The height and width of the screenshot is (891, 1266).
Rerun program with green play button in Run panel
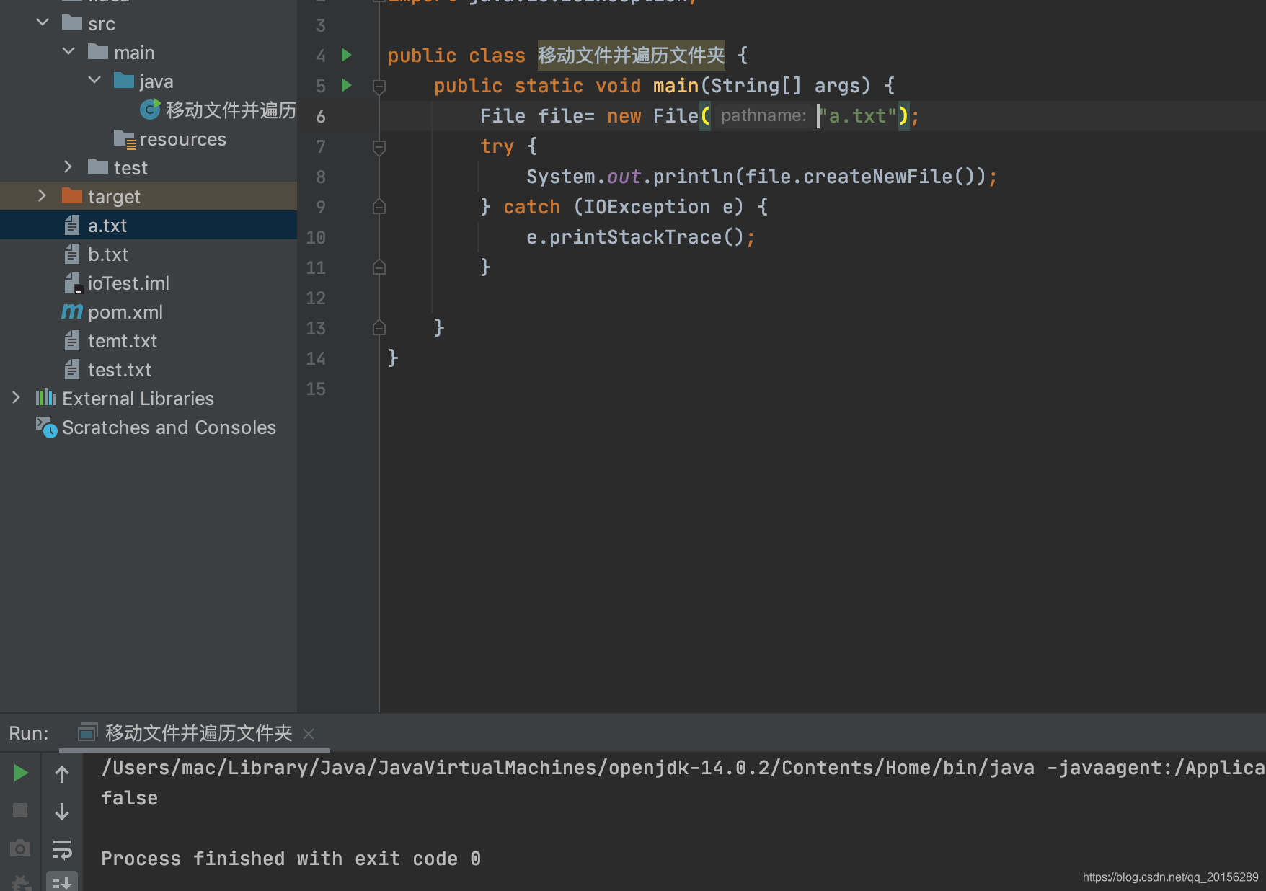coord(20,773)
